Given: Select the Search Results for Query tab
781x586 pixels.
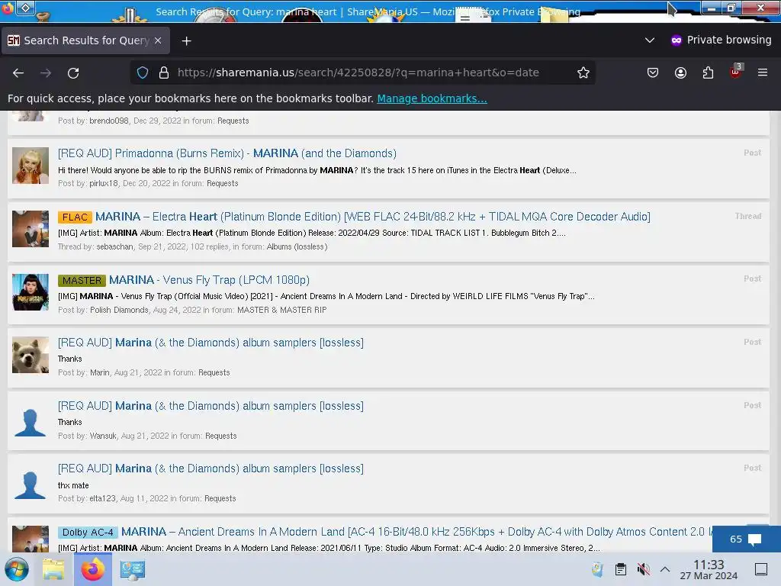Looking at the screenshot, I should pos(85,40).
